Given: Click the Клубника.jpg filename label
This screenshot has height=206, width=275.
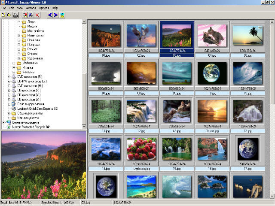Looking at the screenshot, I should click(x=141, y=169).
